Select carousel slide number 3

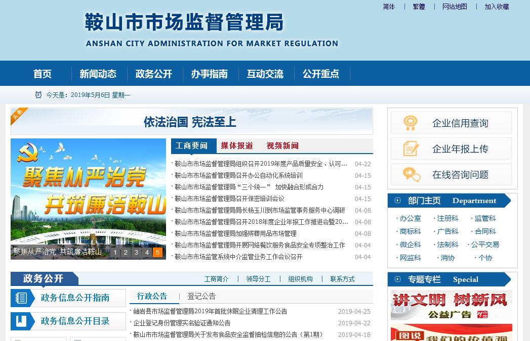point(137,252)
